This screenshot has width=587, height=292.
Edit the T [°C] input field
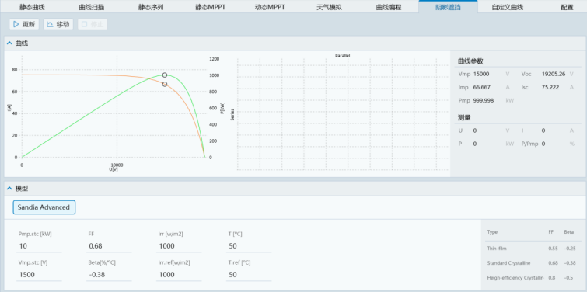tap(249, 246)
